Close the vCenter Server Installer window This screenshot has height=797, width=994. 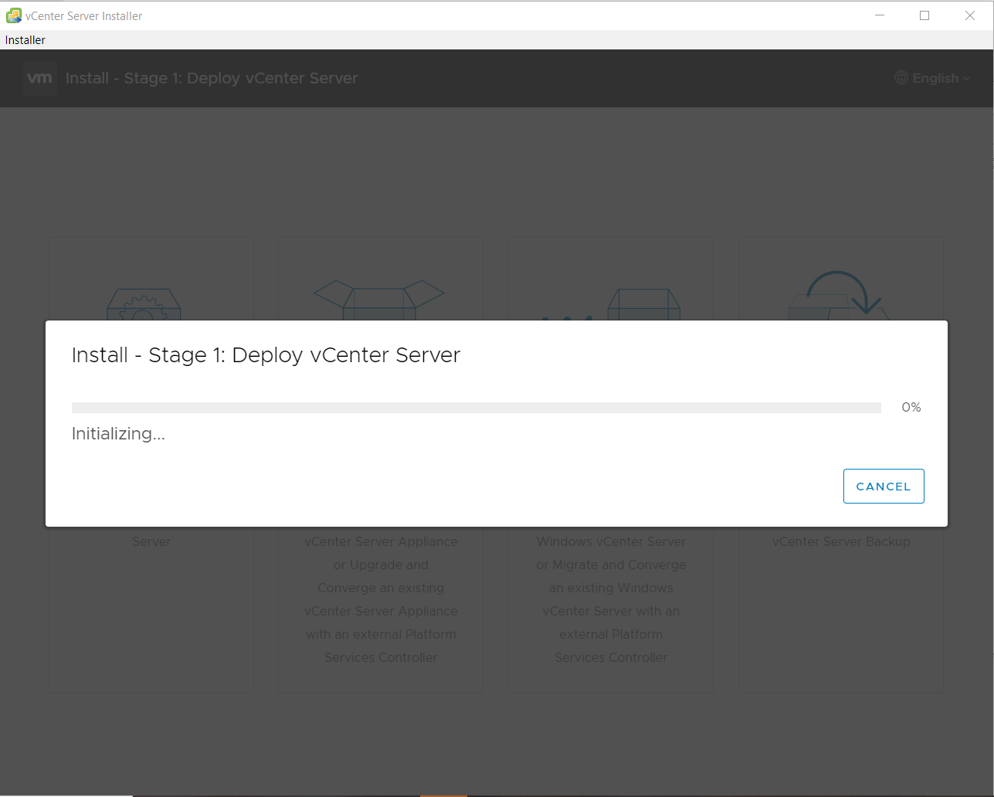(970, 15)
